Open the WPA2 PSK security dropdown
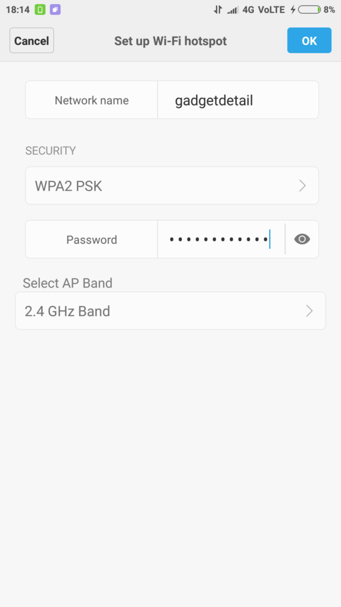 [172, 186]
